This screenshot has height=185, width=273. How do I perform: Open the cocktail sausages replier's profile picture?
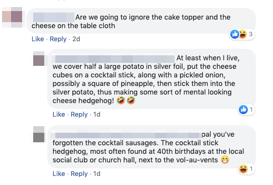click(39, 134)
